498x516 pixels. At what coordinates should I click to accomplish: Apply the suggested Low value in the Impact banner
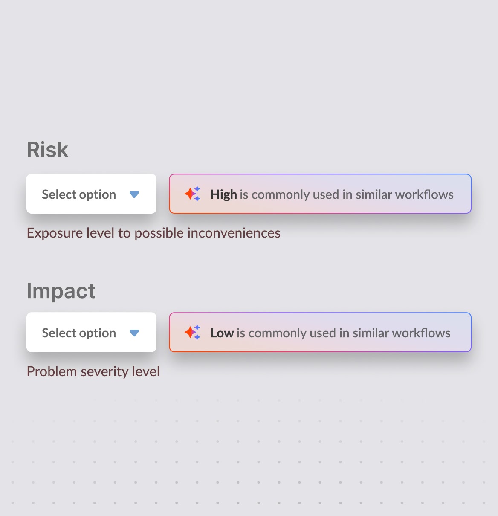[320, 333]
